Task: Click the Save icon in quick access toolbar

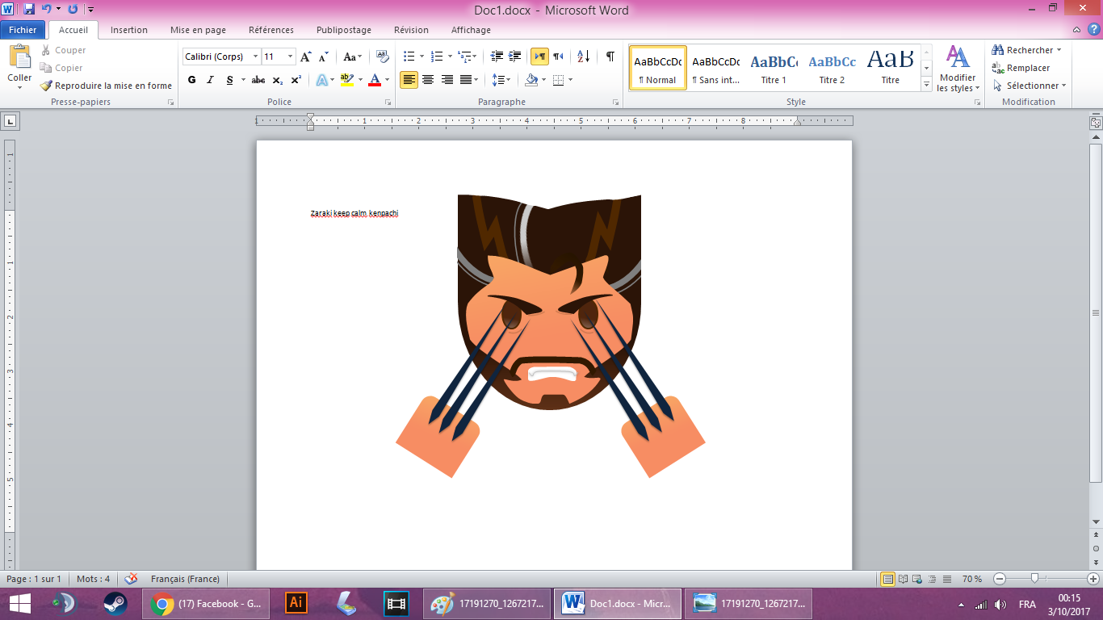Action: [x=29, y=10]
